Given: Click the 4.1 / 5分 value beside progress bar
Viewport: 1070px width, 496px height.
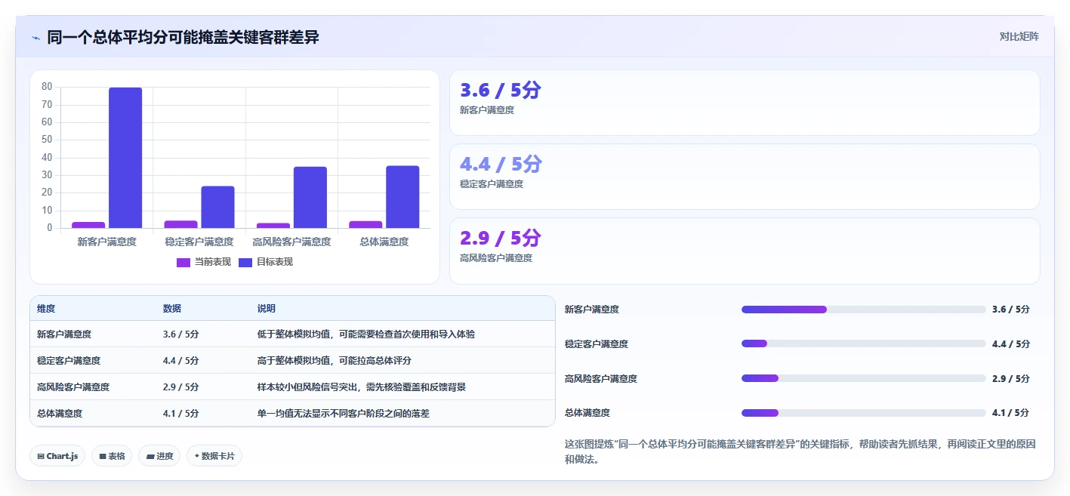Looking at the screenshot, I should [1010, 413].
